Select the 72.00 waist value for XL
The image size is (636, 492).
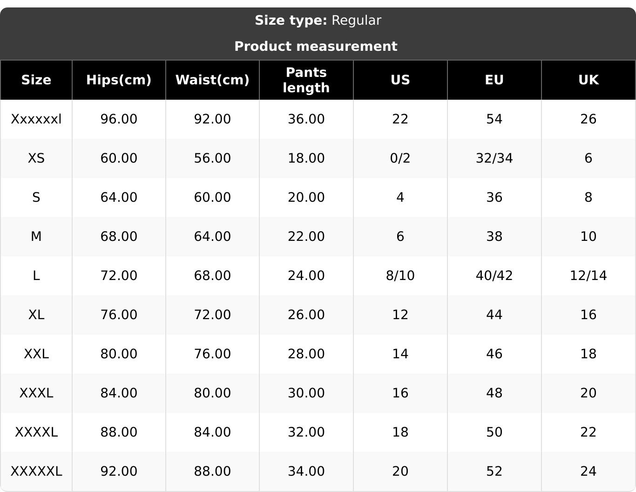tap(212, 315)
